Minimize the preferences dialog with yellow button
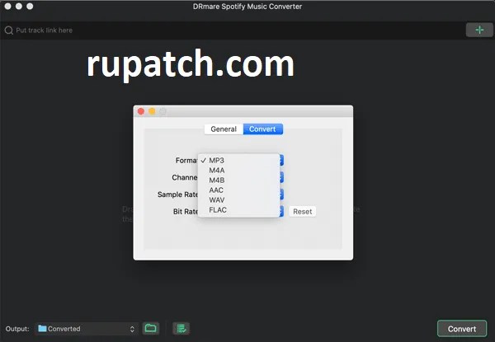Screen dimensions: 495x342 tap(152, 111)
